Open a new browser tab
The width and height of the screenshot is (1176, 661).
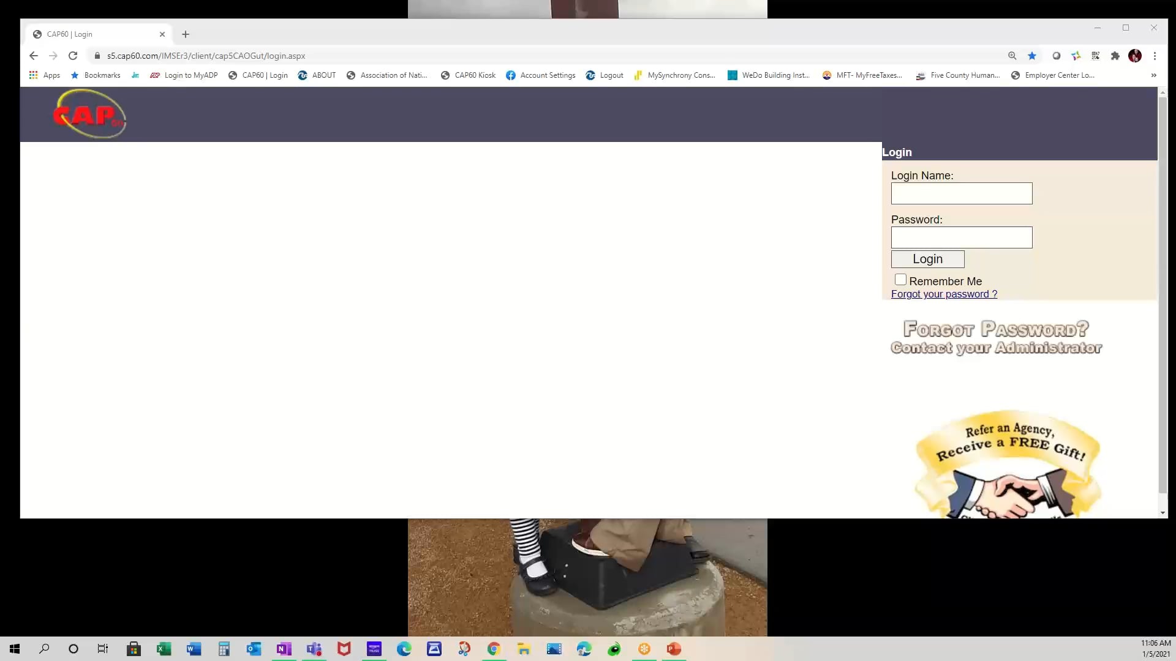click(x=186, y=34)
